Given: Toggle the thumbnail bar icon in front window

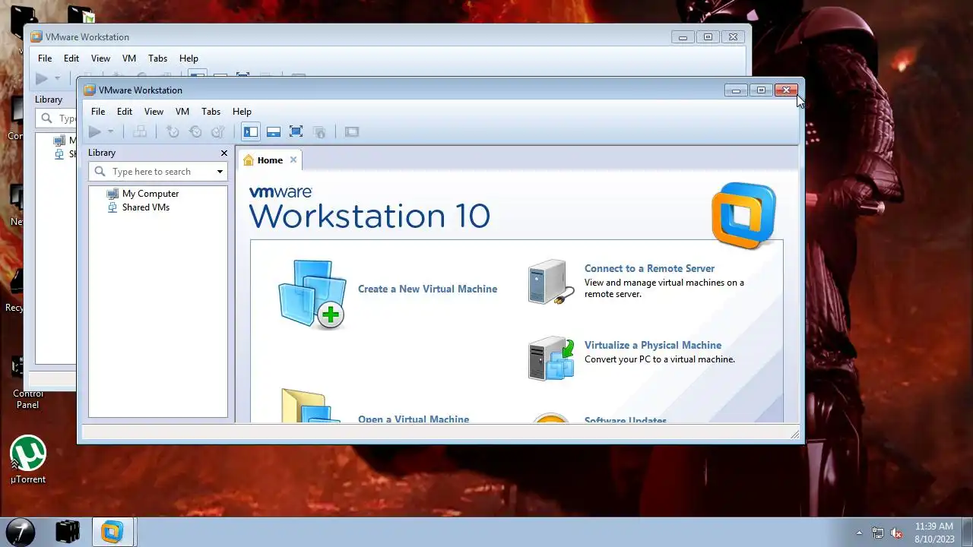Looking at the screenshot, I should (x=274, y=132).
